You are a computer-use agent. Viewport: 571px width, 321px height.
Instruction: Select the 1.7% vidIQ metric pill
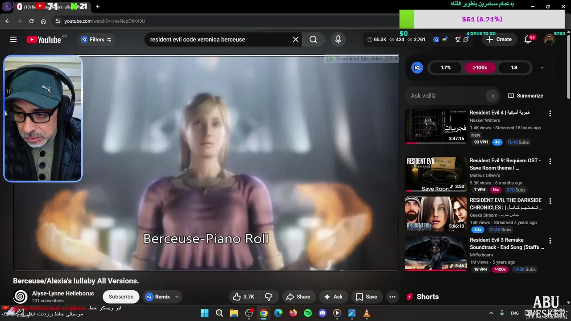click(446, 68)
